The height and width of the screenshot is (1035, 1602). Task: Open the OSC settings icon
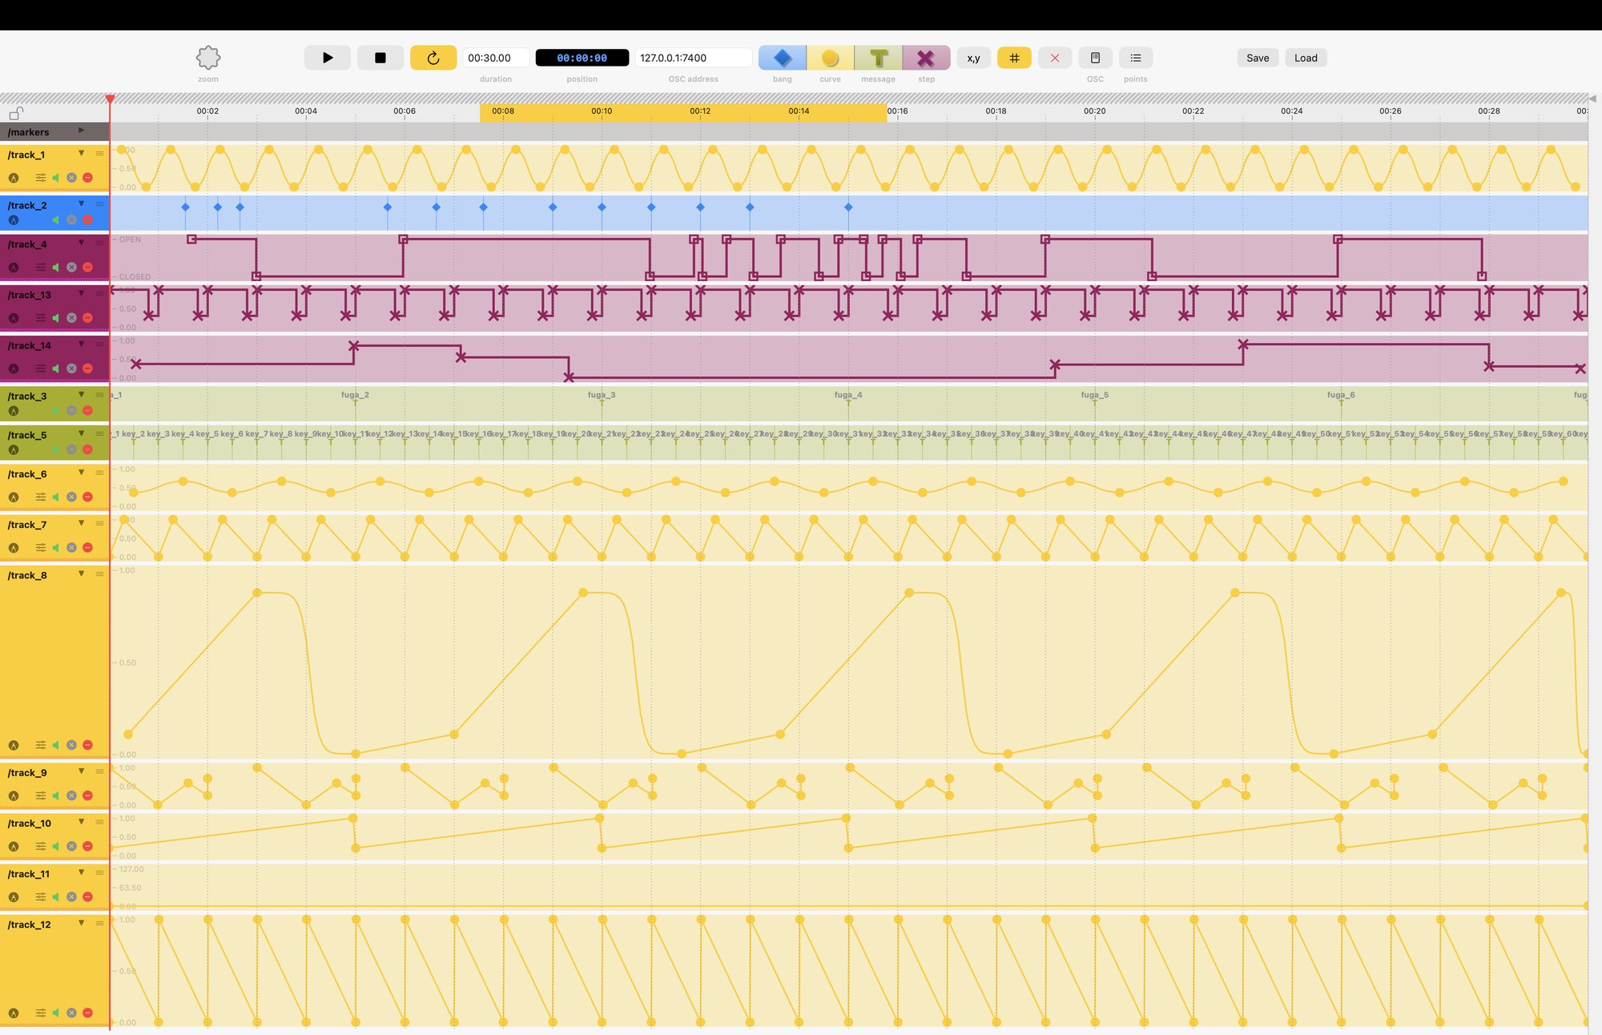point(1095,58)
